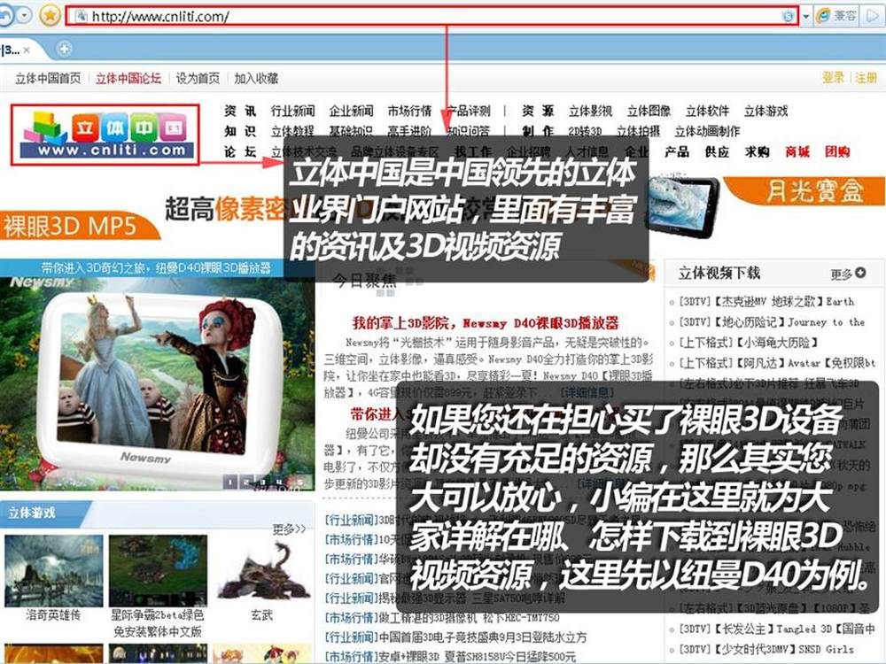
Task: Expand the address bar dropdown arrow
Action: 805,16
